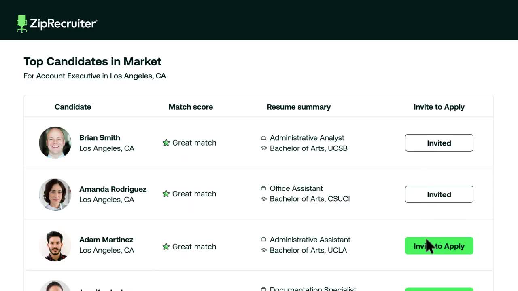Click briefcase icon next to Office Assistant
The width and height of the screenshot is (518, 291).
[263, 188]
